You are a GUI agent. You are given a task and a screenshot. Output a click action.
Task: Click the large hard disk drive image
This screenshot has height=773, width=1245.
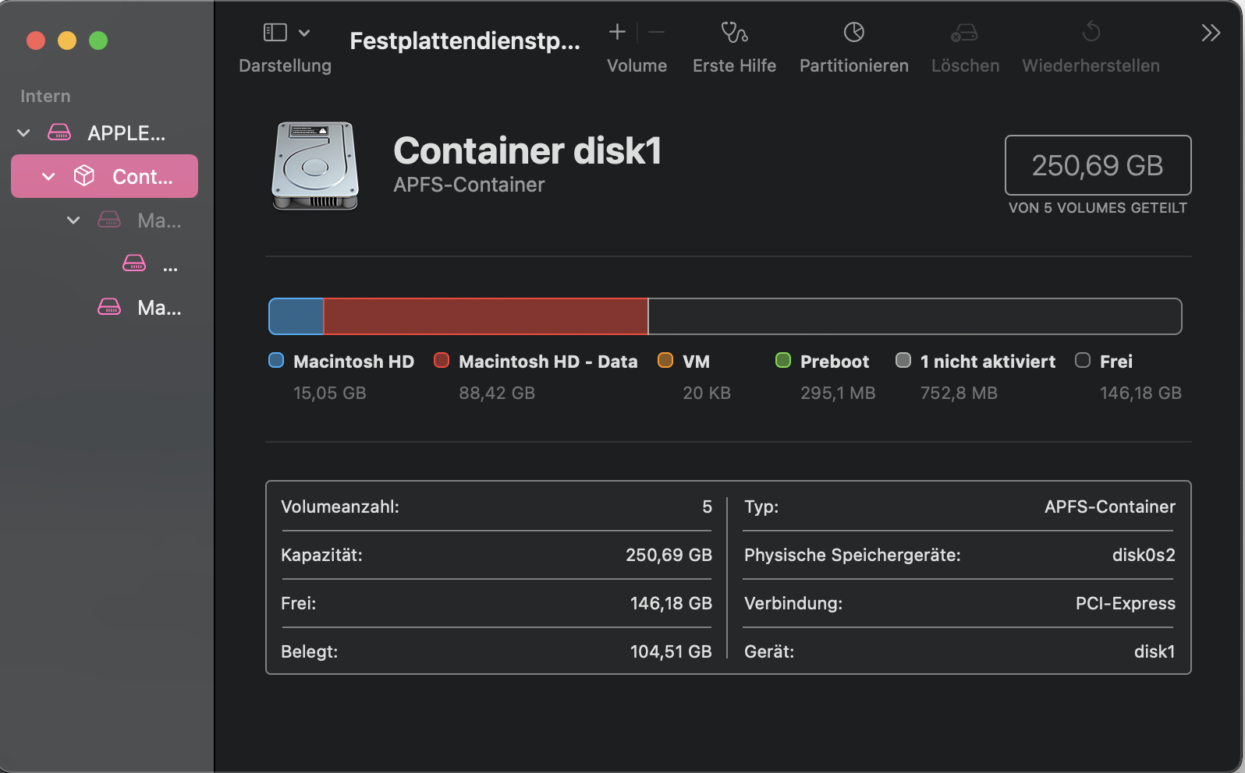[315, 165]
